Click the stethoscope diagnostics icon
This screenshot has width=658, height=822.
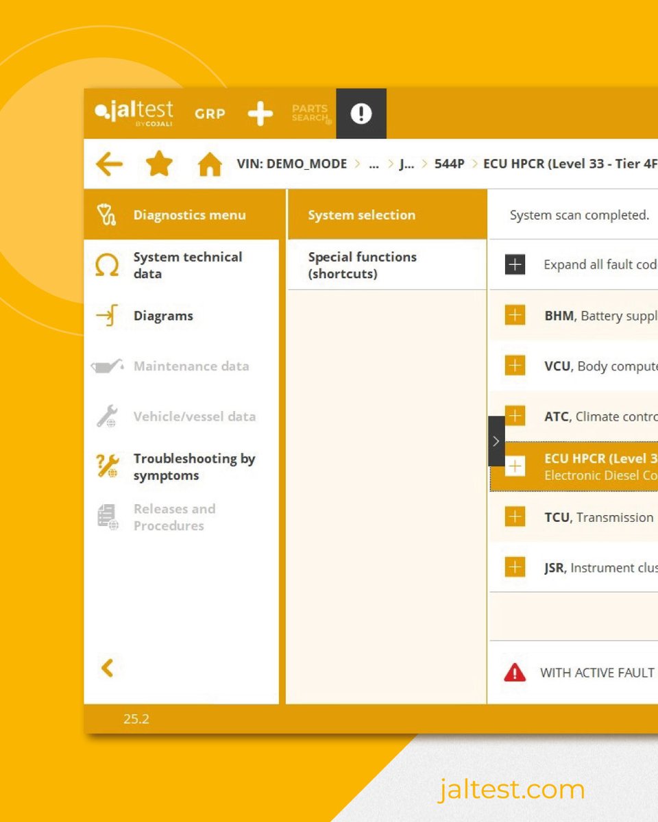(x=106, y=215)
